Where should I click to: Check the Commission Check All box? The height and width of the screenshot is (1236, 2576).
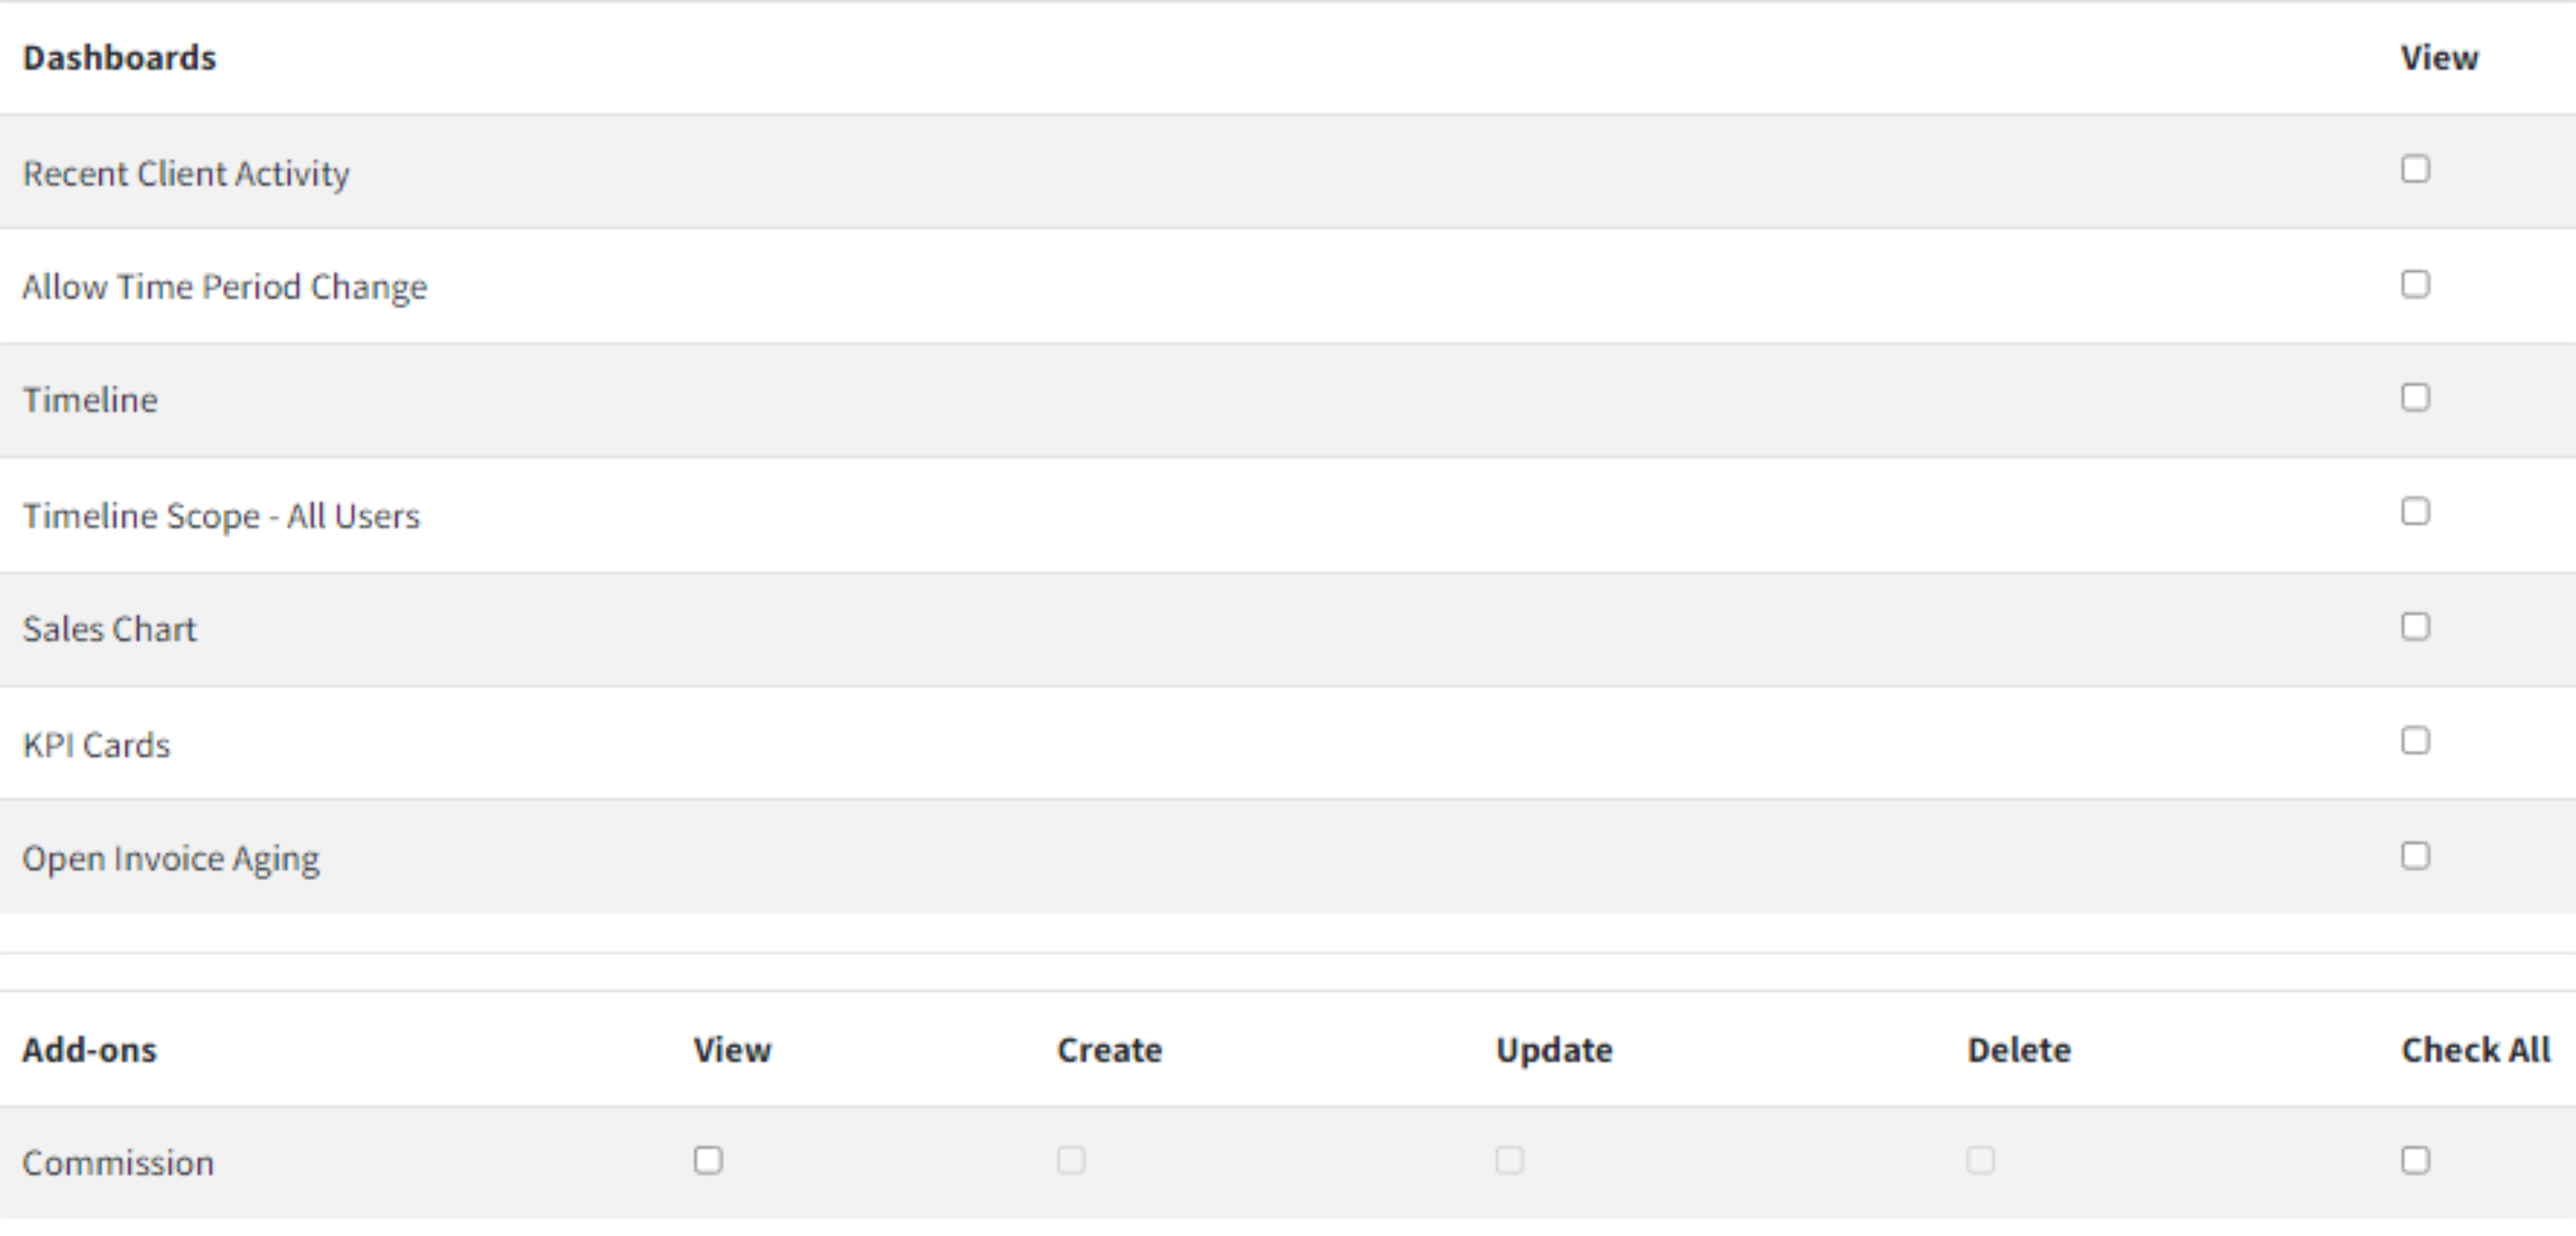point(2415,1160)
